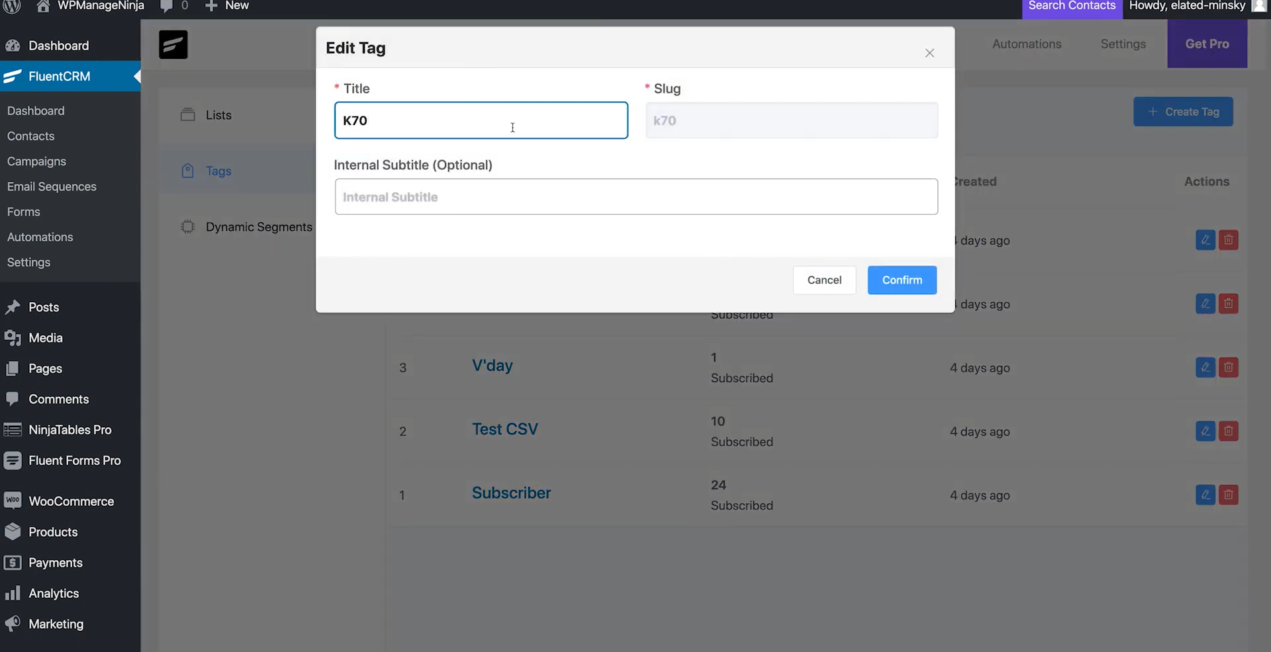Open the Lists section
Screen dimensions: 1271x652
click(218, 115)
